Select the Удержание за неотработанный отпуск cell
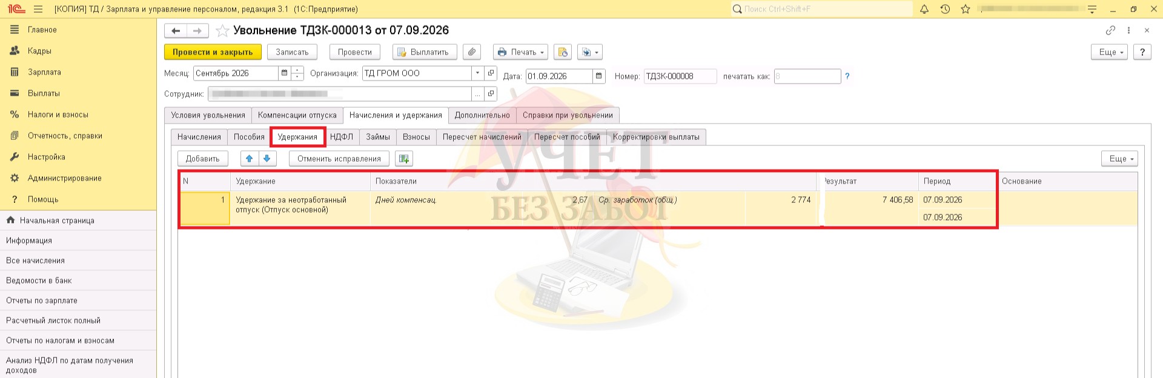1163x378 pixels. point(300,208)
